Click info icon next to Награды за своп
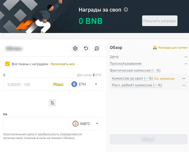The image size is (189, 152). click(x=126, y=9)
